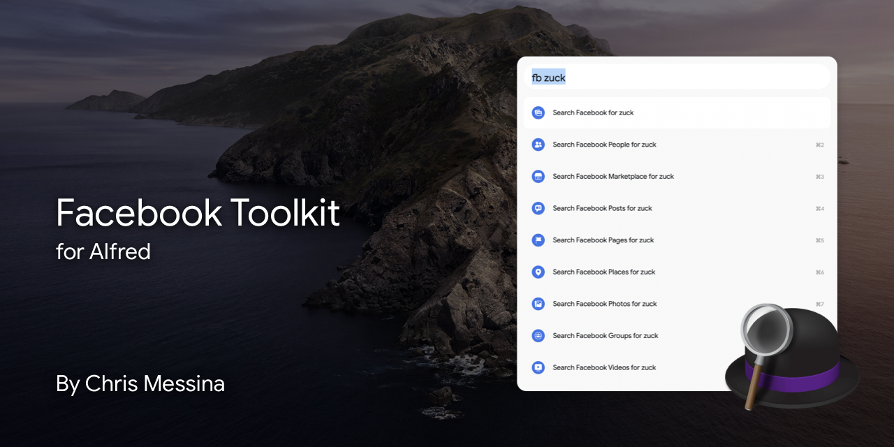This screenshot has width=894, height=447.
Task: Choose "Search Facebook People for zuck"
Action: point(604,145)
